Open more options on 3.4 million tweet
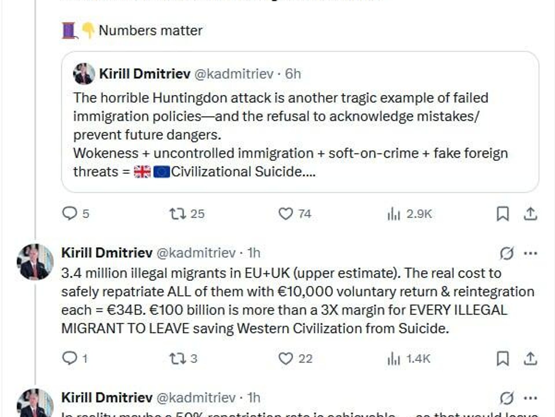The image size is (555, 417). pyautogui.click(x=530, y=253)
